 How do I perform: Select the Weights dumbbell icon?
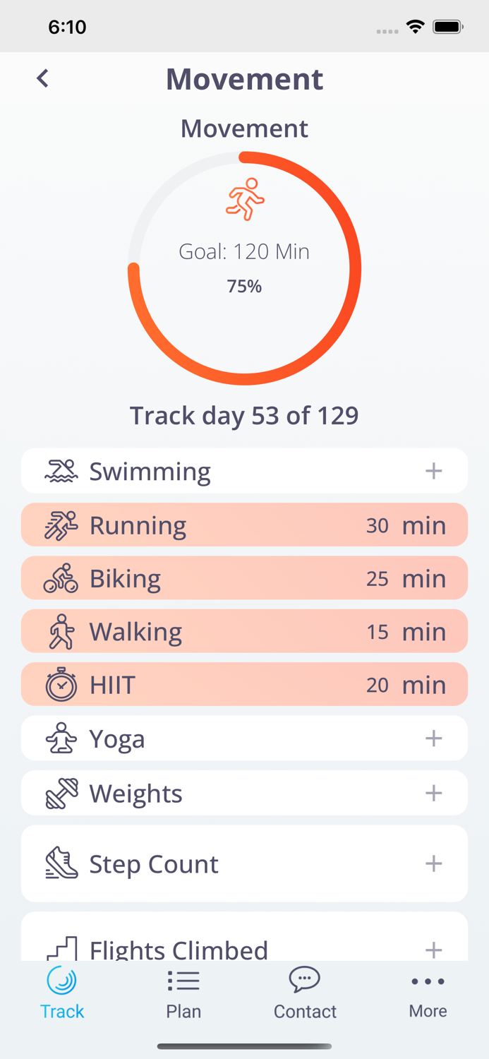(61, 791)
